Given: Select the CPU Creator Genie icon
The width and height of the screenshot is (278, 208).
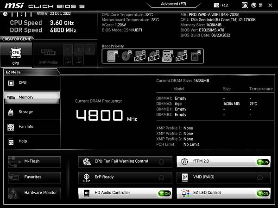Looking at the screenshot, I should (x=16, y=55).
